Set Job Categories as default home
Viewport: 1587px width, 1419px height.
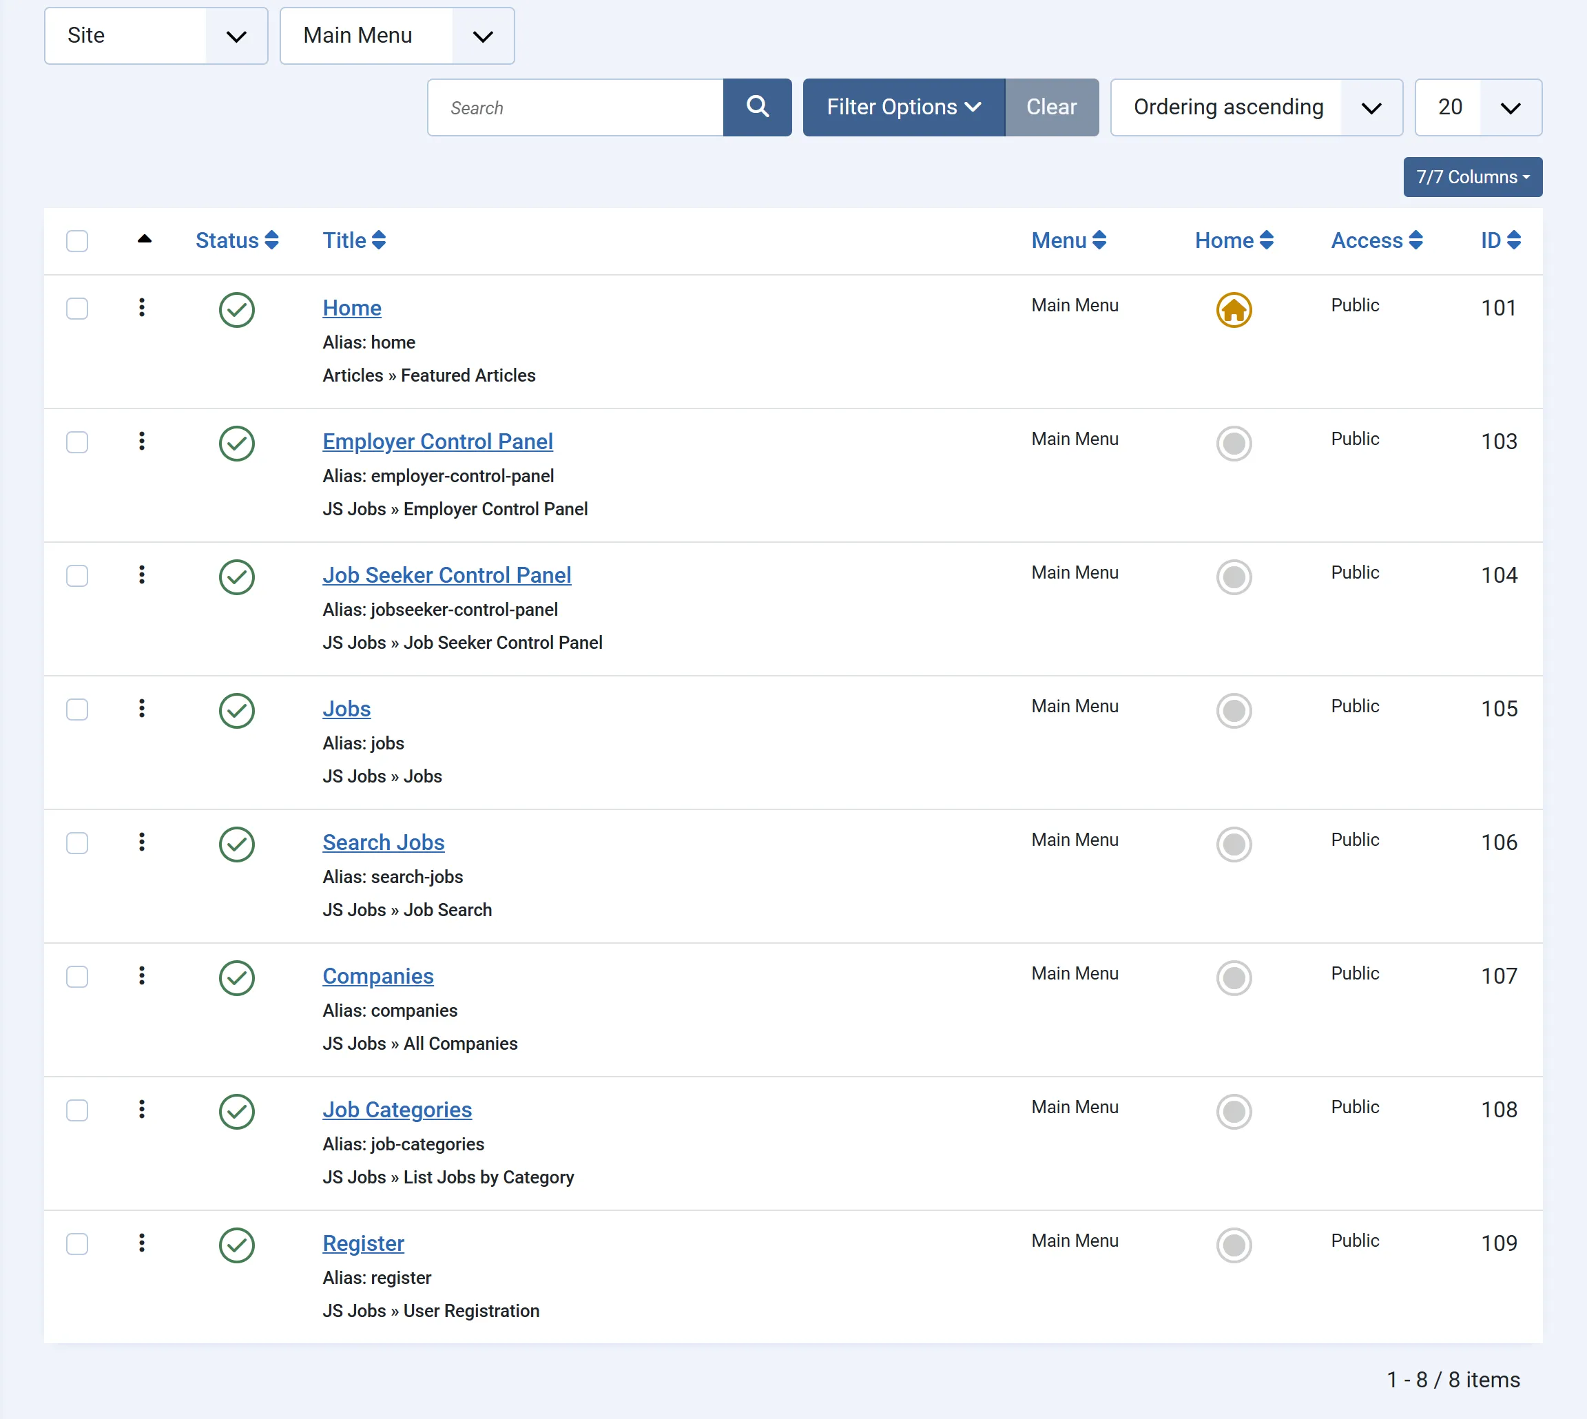[x=1234, y=1111]
